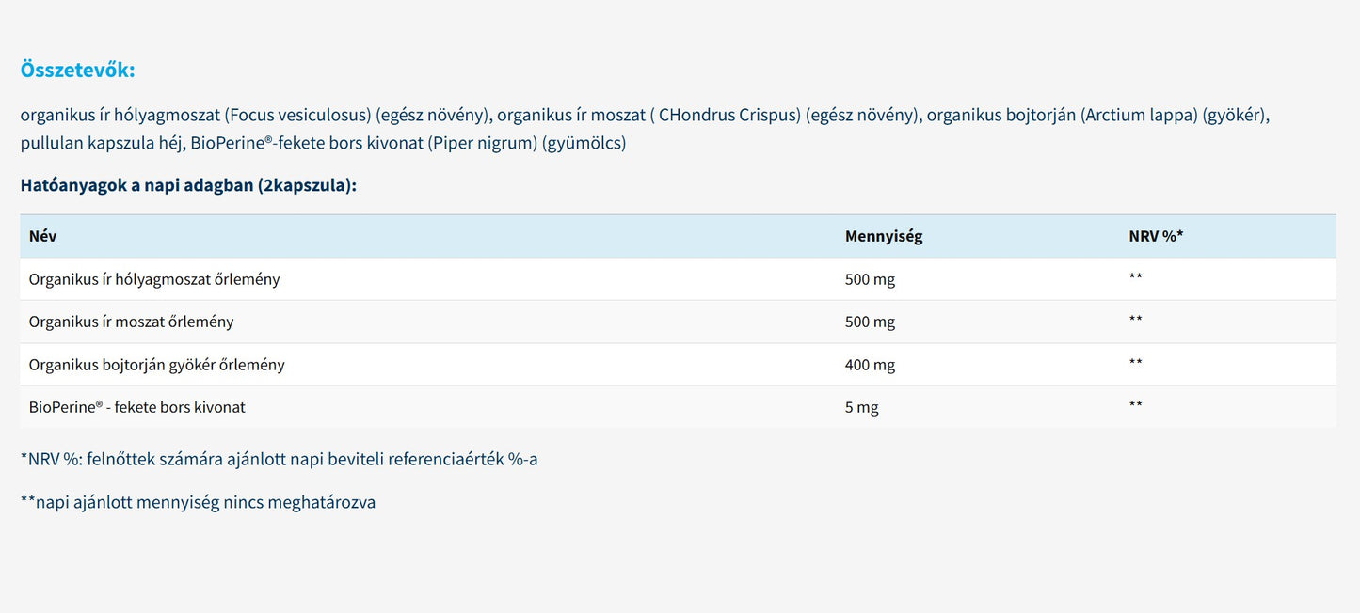Viewport: 1360px width, 613px height.
Task: Click the *NRV % reference value footnote
Action: (x=279, y=460)
